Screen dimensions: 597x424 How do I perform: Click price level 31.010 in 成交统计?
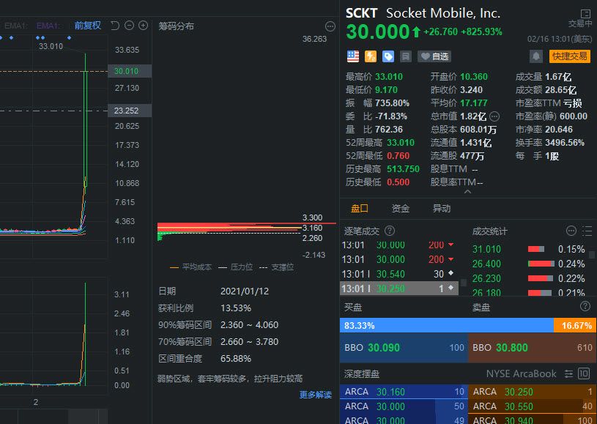[486, 249]
